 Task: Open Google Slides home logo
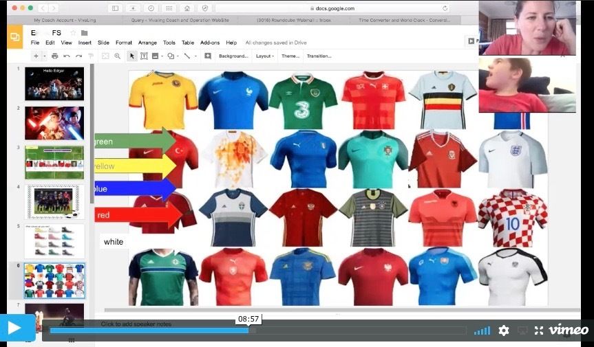pyautogui.click(x=15, y=37)
